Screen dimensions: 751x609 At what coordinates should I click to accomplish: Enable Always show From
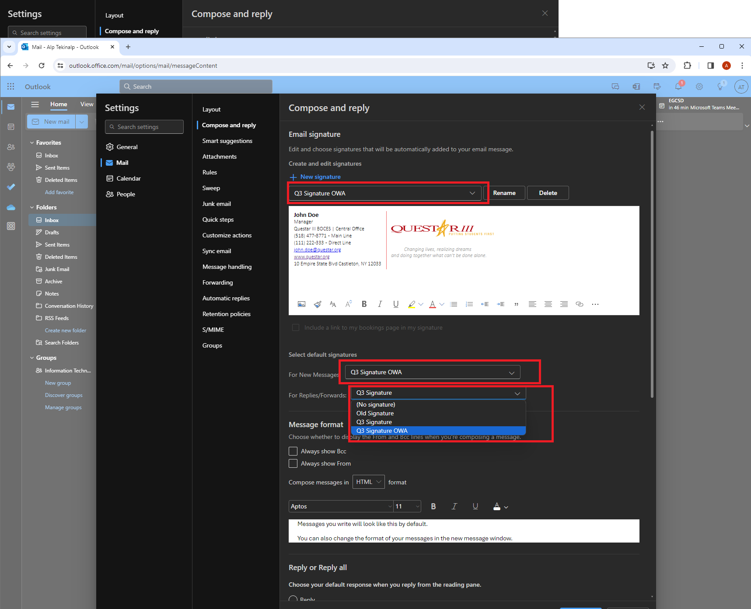pos(293,463)
